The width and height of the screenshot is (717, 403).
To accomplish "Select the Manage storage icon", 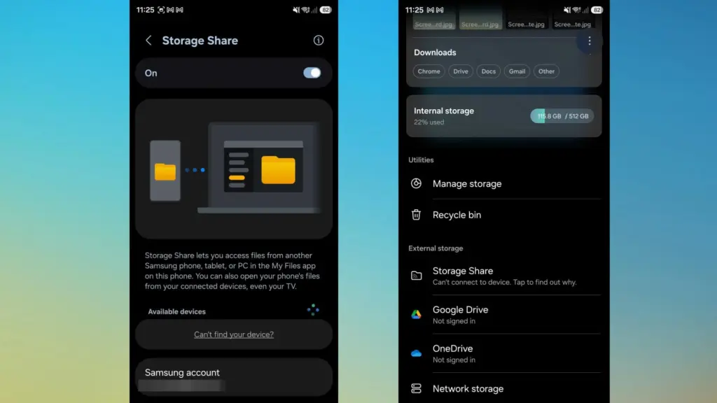I will tap(417, 183).
